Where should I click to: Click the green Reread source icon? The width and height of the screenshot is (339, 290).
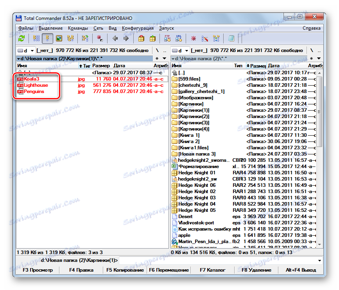(x=22, y=38)
